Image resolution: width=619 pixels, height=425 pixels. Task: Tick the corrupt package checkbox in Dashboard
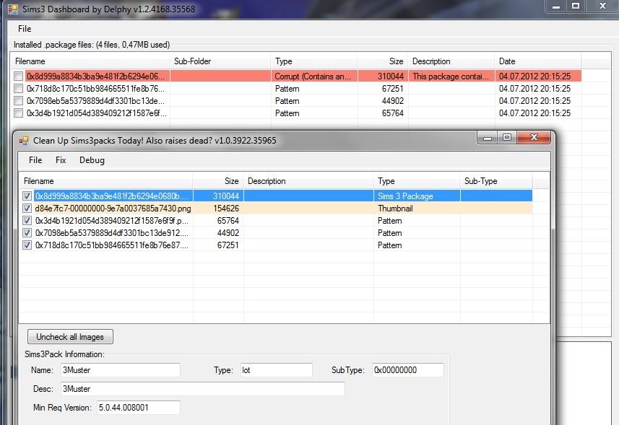tap(18, 76)
